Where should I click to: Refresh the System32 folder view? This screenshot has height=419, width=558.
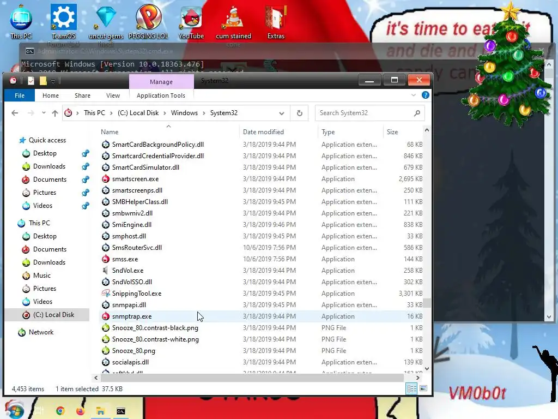point(300,113)
